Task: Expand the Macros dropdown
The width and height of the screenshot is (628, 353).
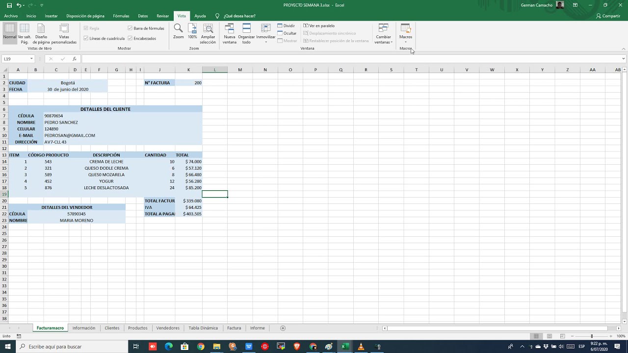Action: (x=406, y=34)
